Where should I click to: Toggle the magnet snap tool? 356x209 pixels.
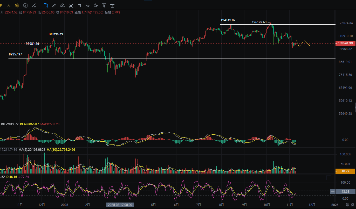click(95, 5)
